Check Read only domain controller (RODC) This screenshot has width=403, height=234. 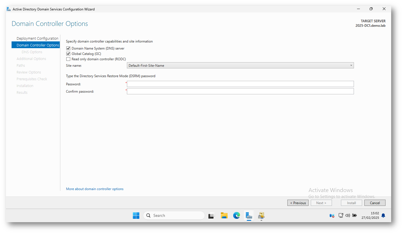[68, 59]
